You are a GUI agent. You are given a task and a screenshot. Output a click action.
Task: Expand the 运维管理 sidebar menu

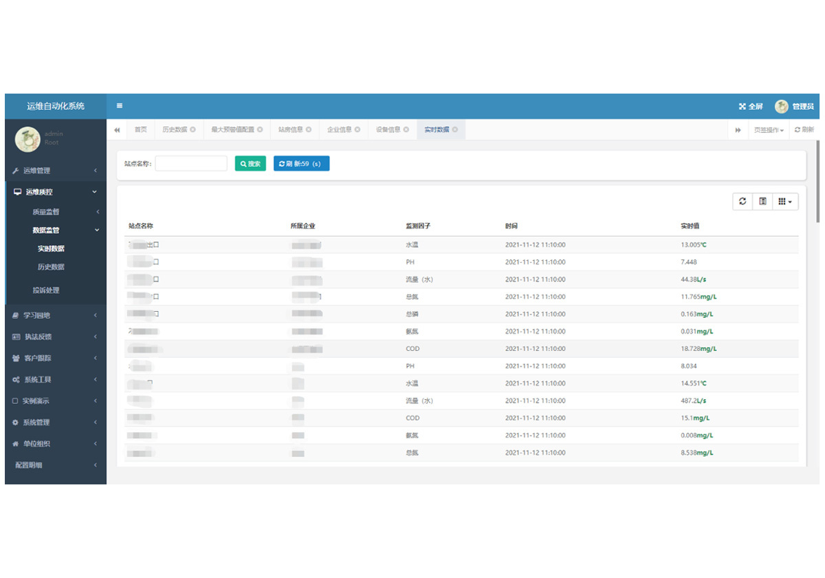point(55,171)
